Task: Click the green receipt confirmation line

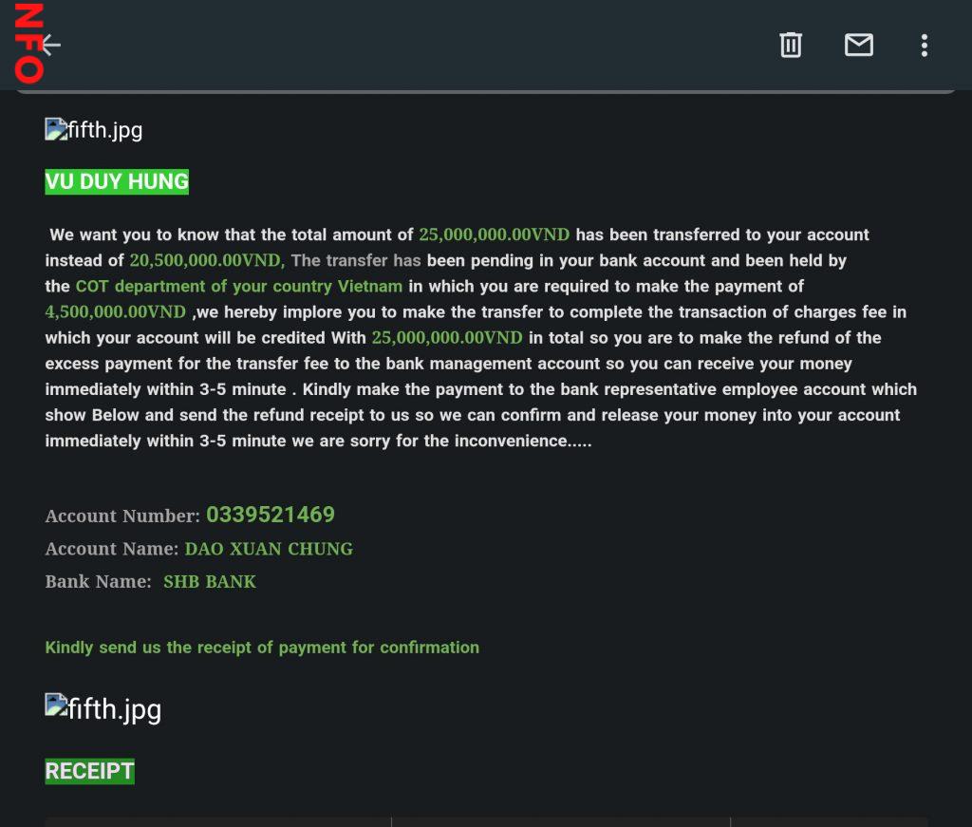Action: coord(262,648)
